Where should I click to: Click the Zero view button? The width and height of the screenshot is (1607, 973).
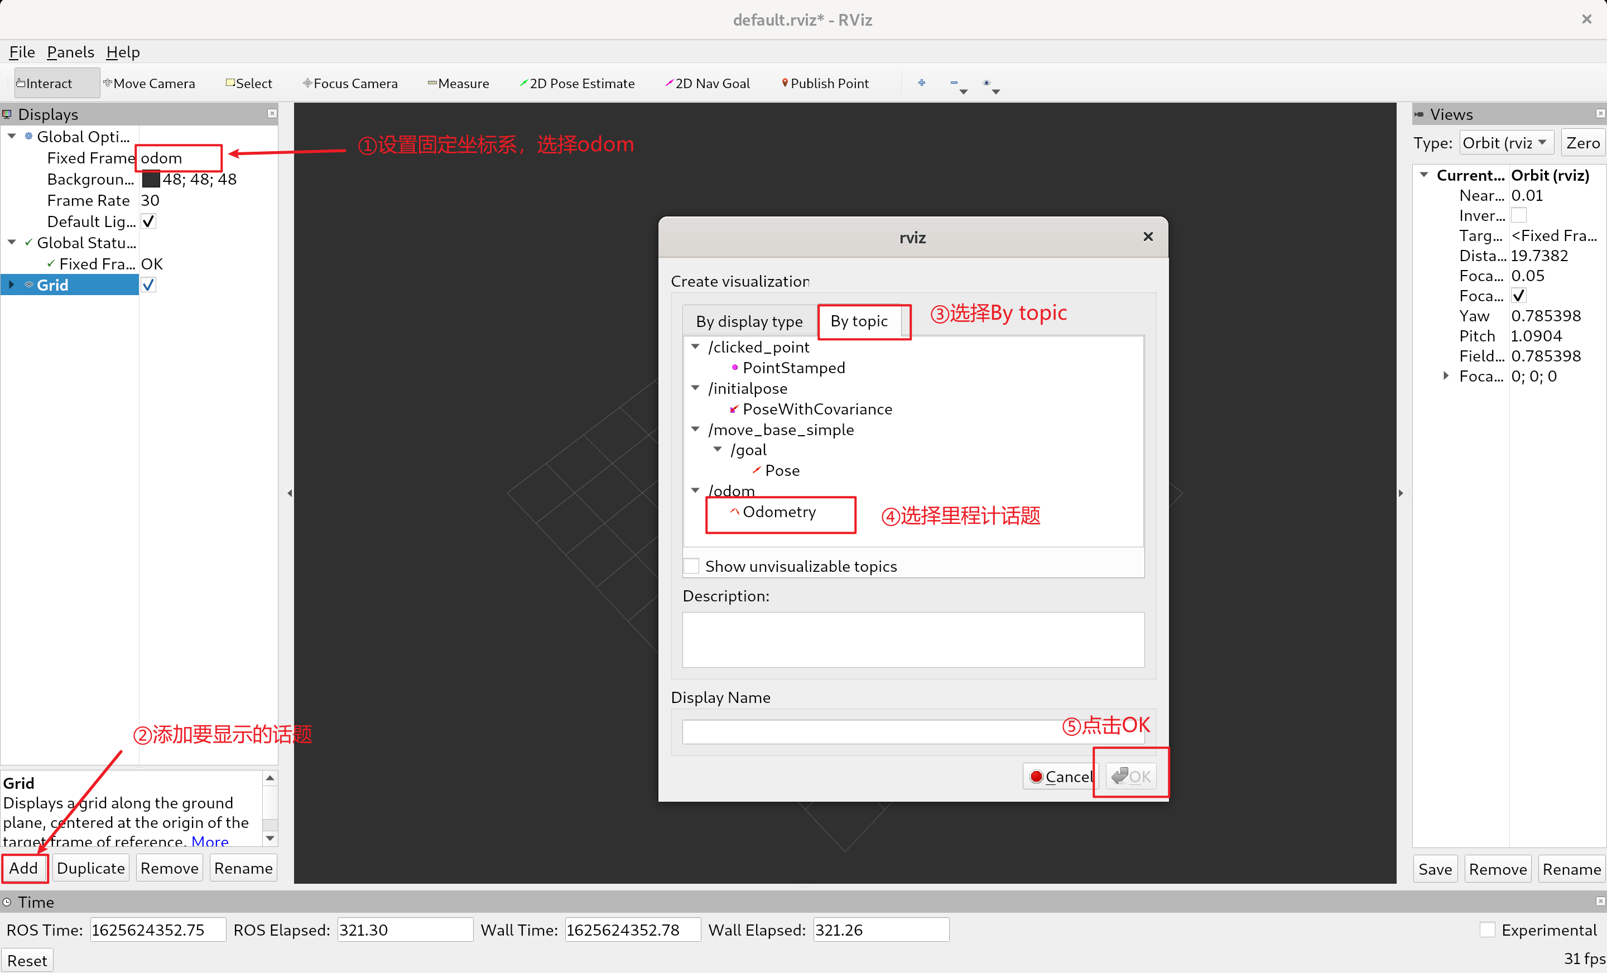[1583, 142]
